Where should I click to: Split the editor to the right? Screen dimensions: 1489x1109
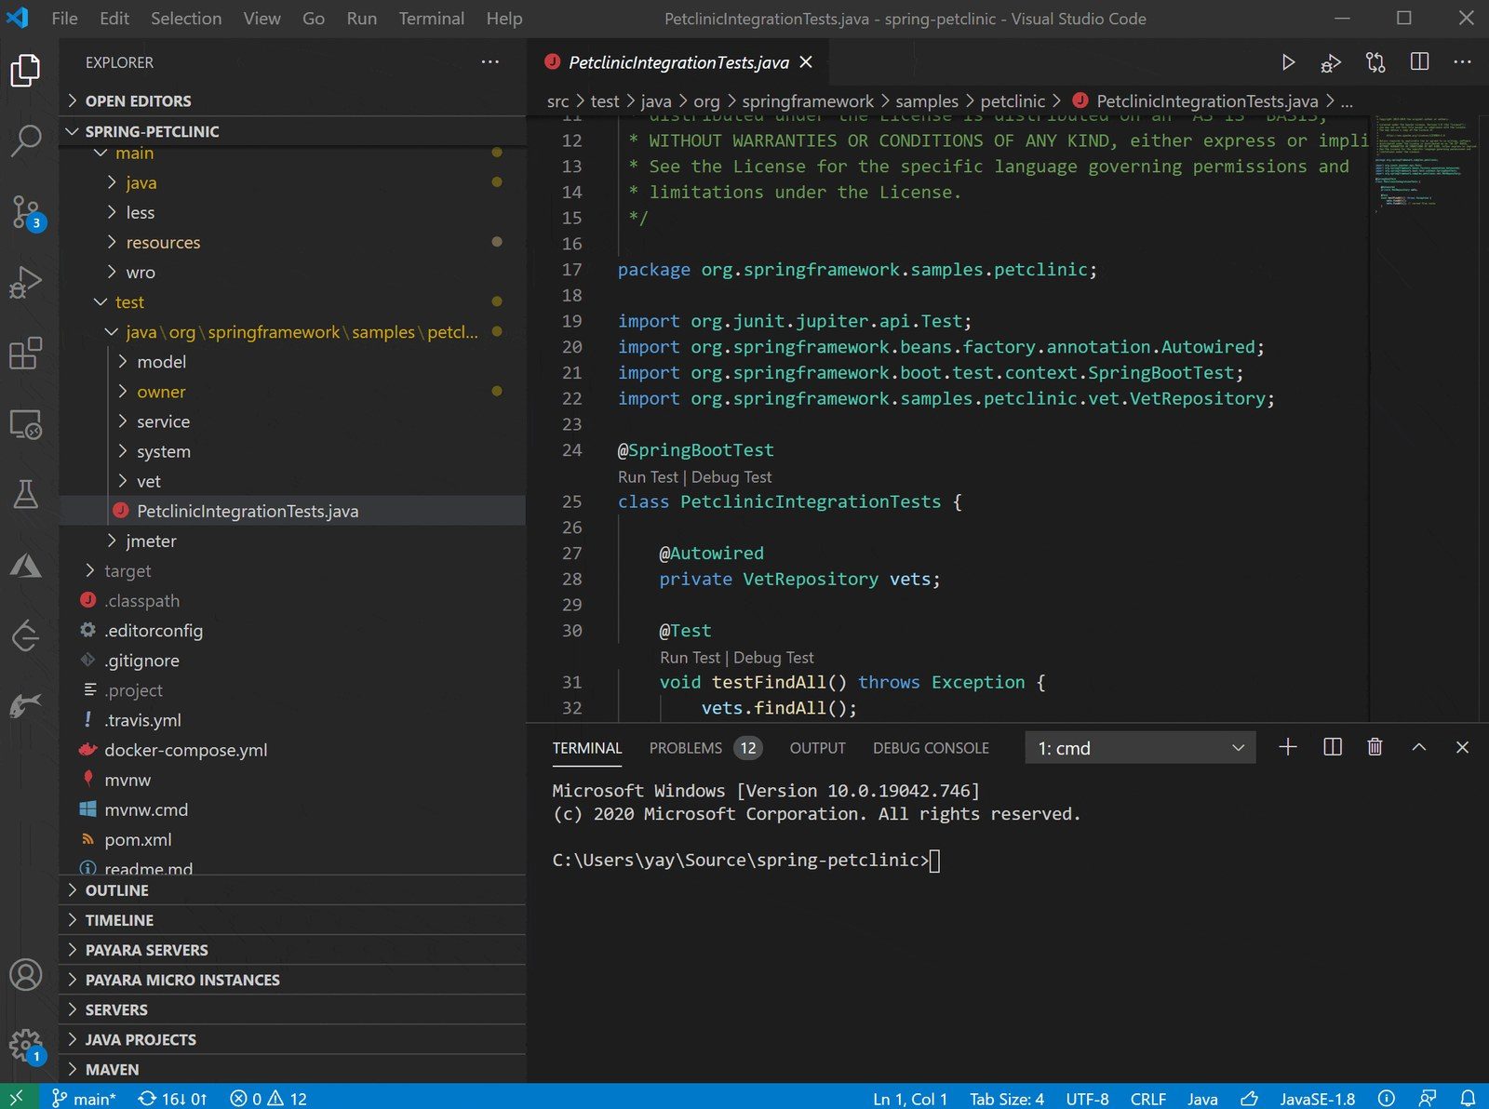point(1419,62)
